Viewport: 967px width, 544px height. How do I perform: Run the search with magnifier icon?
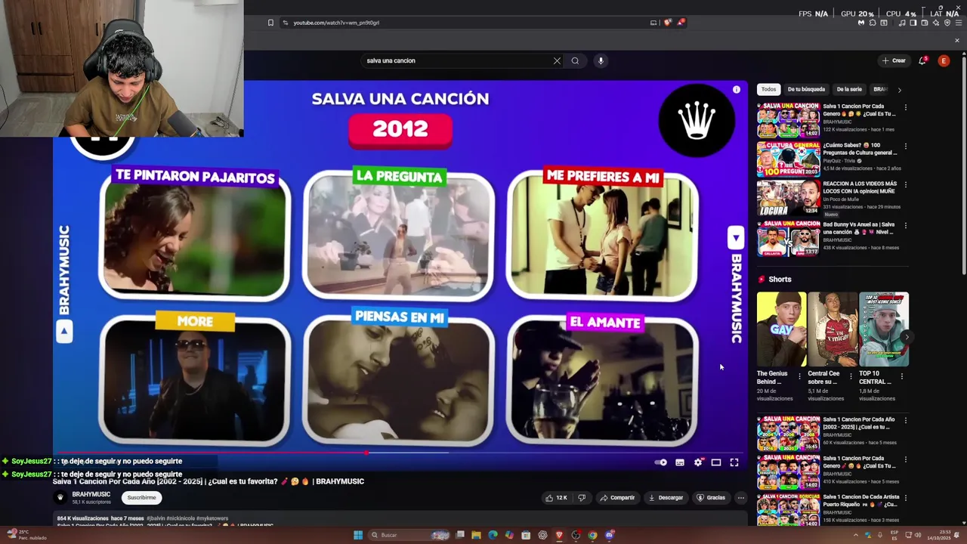click(x=575, y=60)
